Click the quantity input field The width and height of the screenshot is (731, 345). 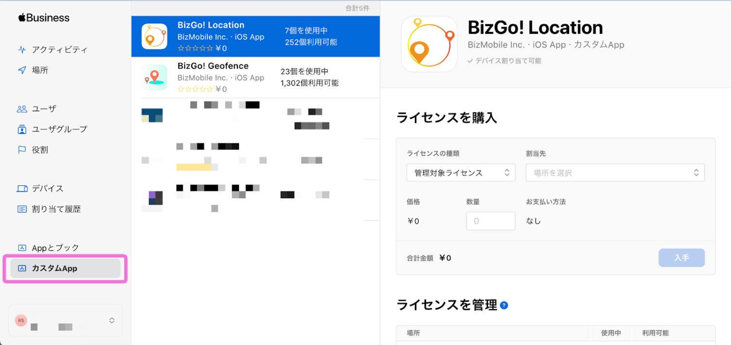click(x=491, y=221)
